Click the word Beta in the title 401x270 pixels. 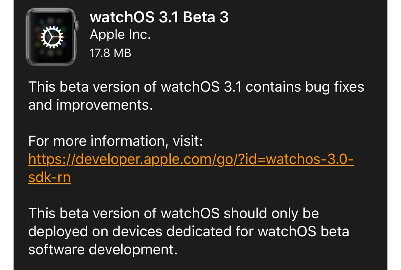pos(199,18)
